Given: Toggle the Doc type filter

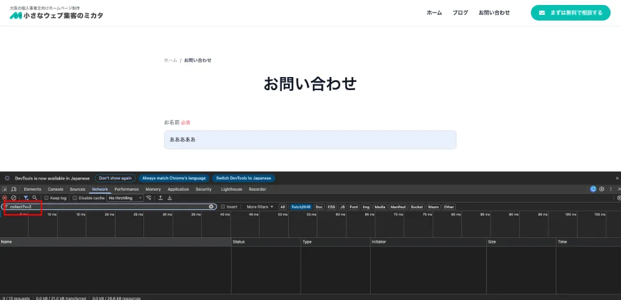Looking at the screenshot, I should tap(319, 207).
